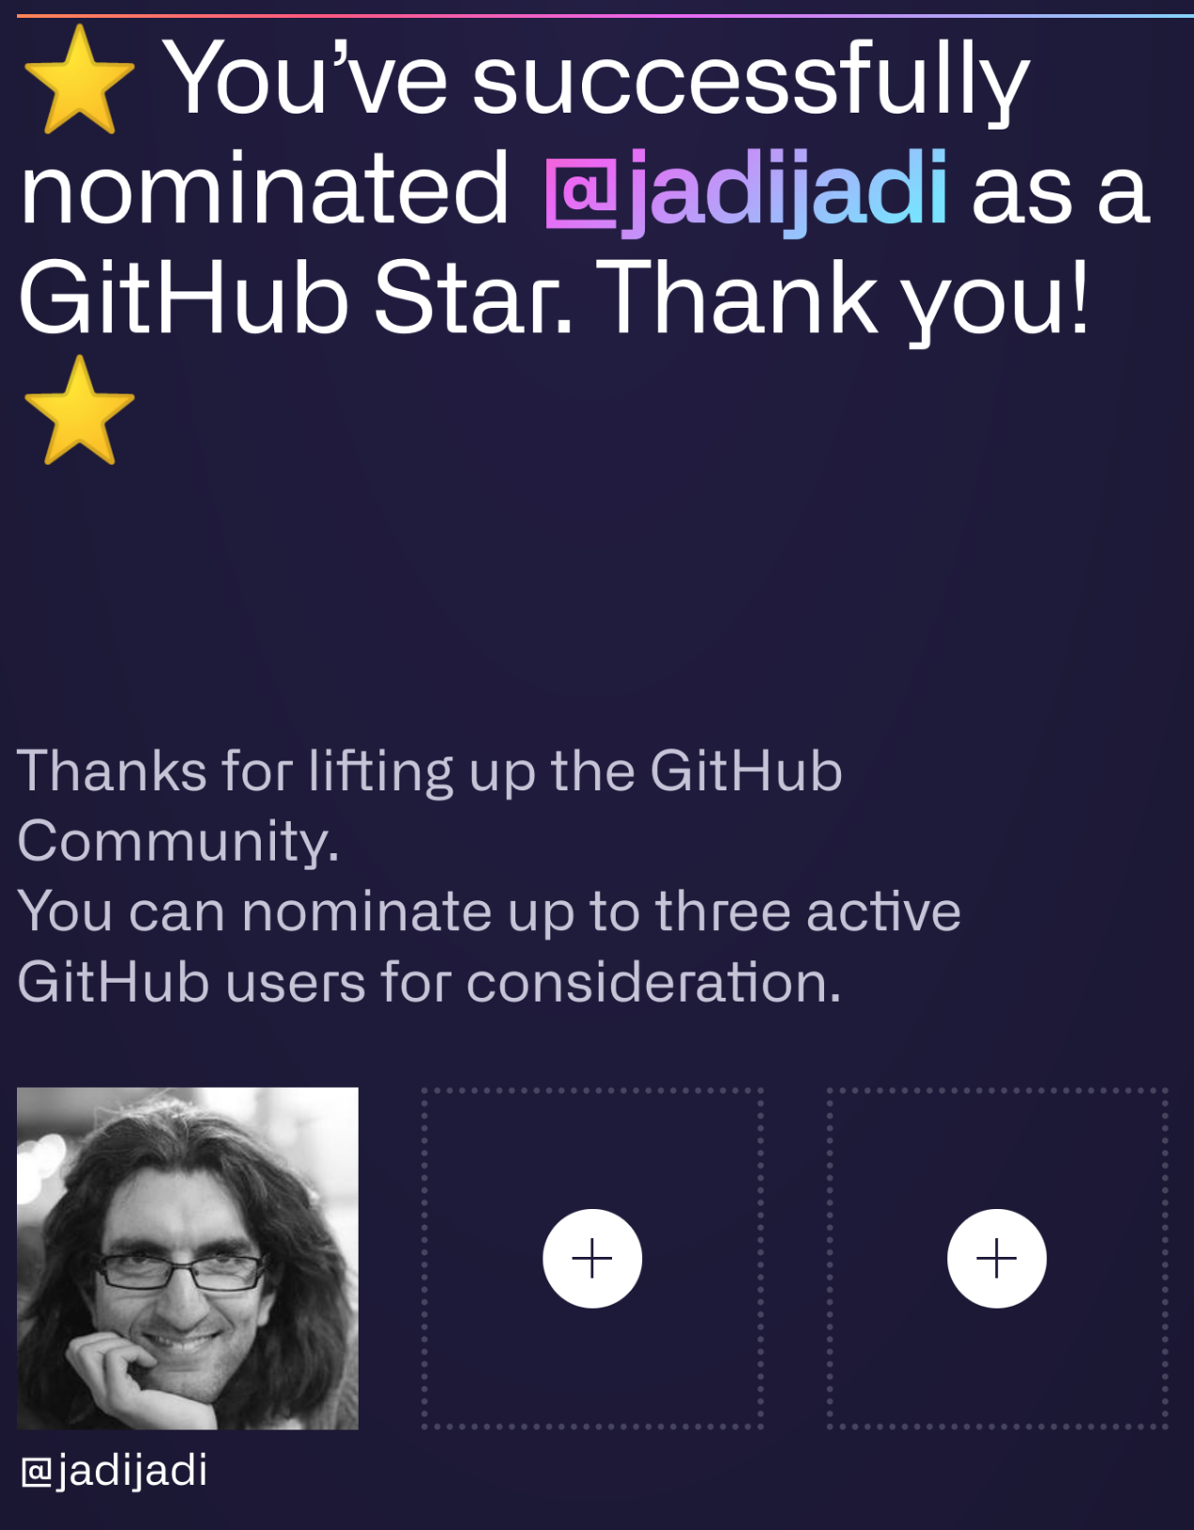Click the "as a" text after the mention
Image resolution: width=1194 pixels, height=1530 pixels.
[x=1060, y=191]
